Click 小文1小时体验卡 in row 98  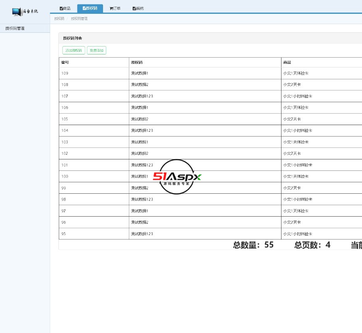(298, 199)
